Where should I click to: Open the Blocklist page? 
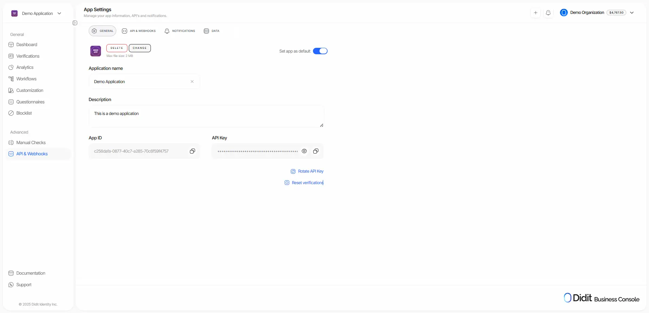(x=24, y=113)
